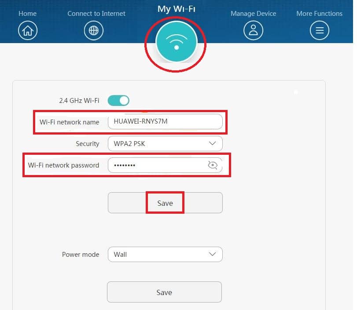
Task: Click the 2.4 GHz Wi-Fi label
Action: click(79, 101)
